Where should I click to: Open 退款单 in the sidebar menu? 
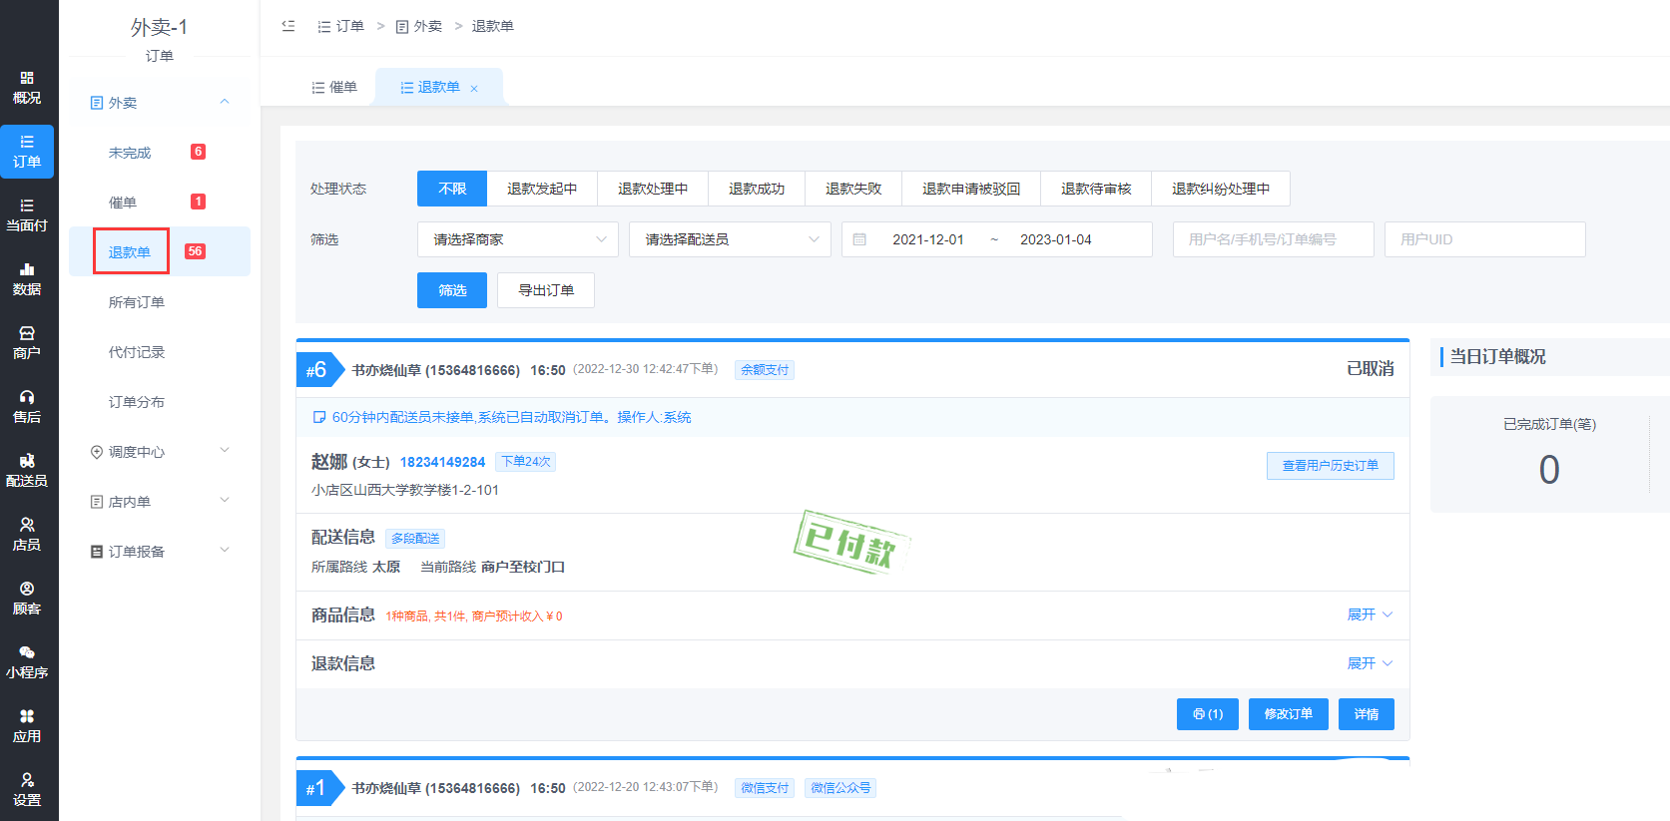[x=130, y=252]
